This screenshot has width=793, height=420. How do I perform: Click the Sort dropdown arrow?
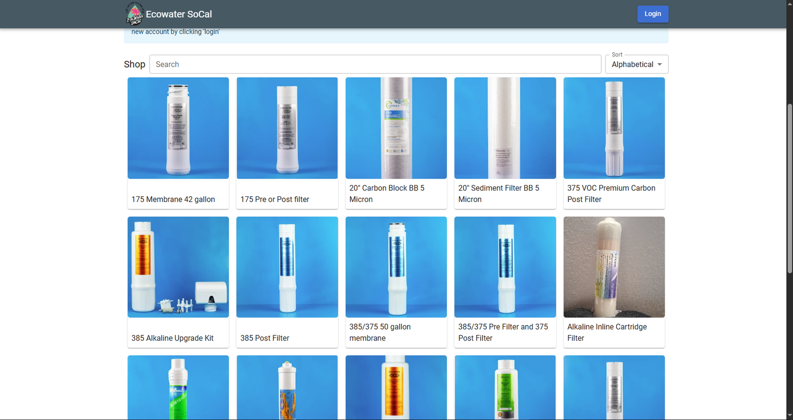pyautogui.click(x=660, y=64)
